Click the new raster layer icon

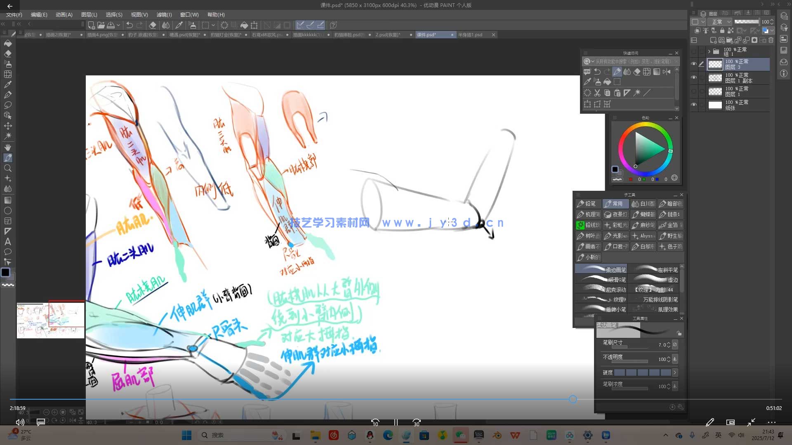(x=713, y=40)
